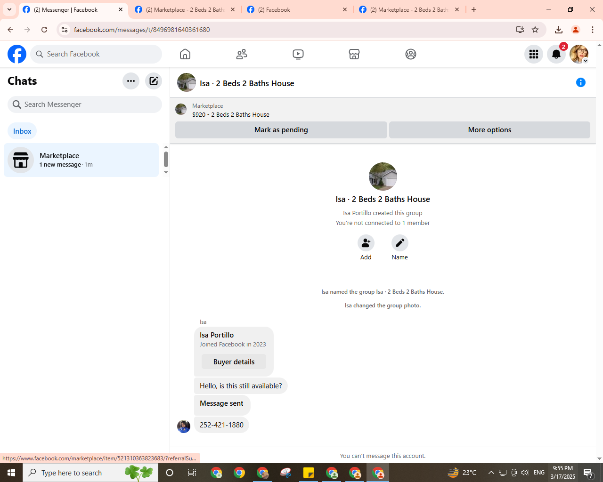Viewport: 603px width, 482px height.
Task: Open Chats options three-dot menu
Action: 131,81
